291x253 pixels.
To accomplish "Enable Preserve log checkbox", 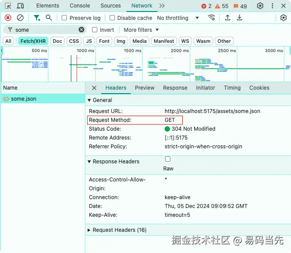I will click(x=64, y=18).
